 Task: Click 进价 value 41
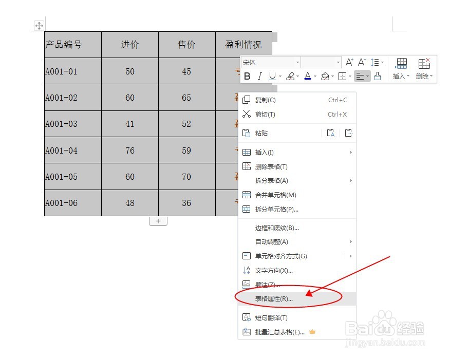(130, 124)
